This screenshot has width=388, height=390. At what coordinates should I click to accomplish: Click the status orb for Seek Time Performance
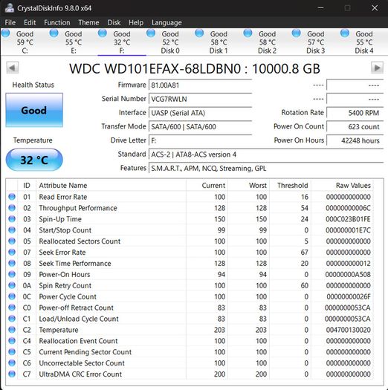click(12, 263)
